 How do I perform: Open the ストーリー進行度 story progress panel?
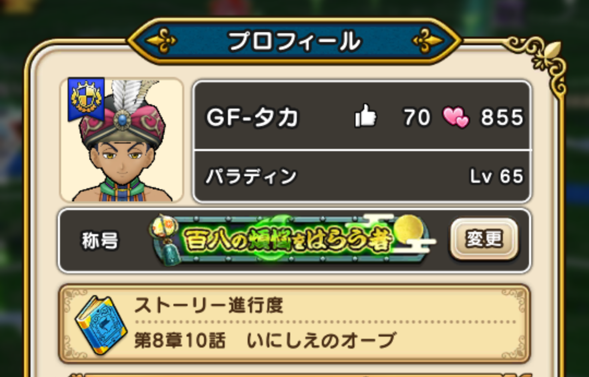click(294, 324)
